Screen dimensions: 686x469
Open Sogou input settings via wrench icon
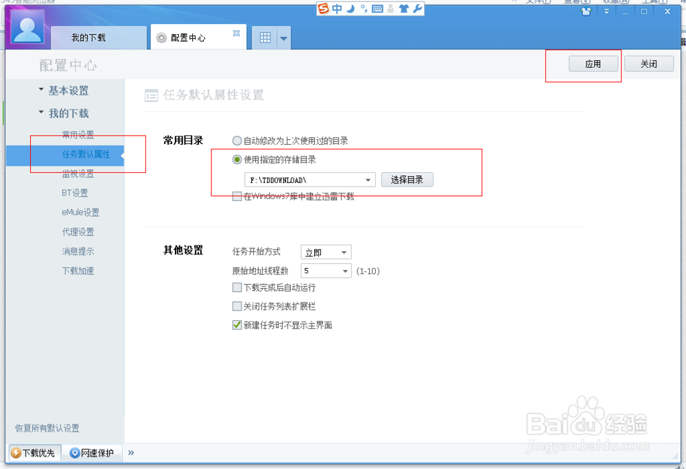pos(417,9)
